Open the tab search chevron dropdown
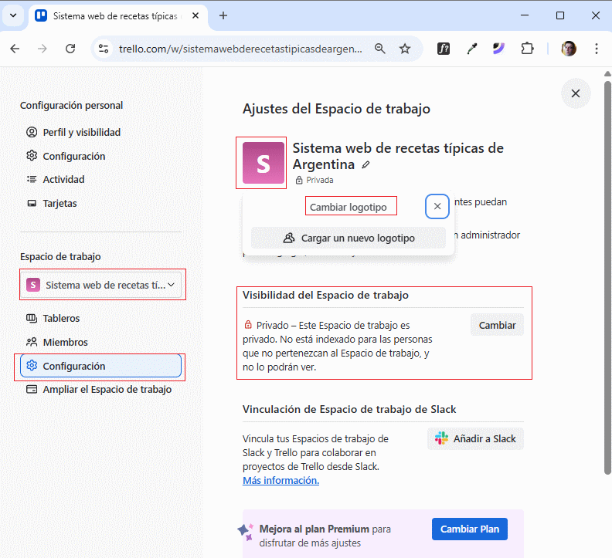This screenshot has height=558, width=612. (x=13, y=15)
